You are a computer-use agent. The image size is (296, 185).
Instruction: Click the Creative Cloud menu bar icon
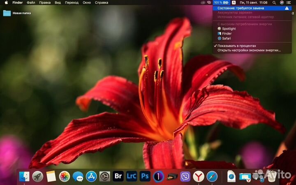click(x=209, y=2)
